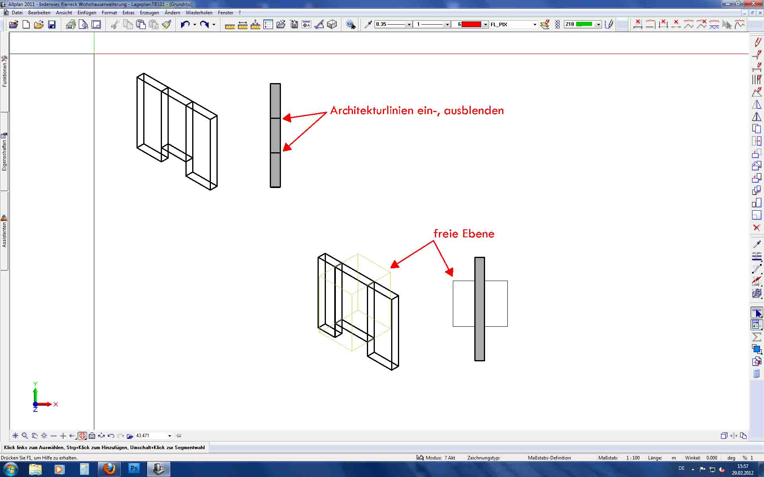Toggle the arrow selection mode button on right
This screenshot has width=764, height=477.
pos(756,313)
